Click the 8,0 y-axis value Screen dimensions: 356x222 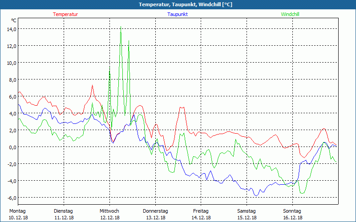coord(12,80)
